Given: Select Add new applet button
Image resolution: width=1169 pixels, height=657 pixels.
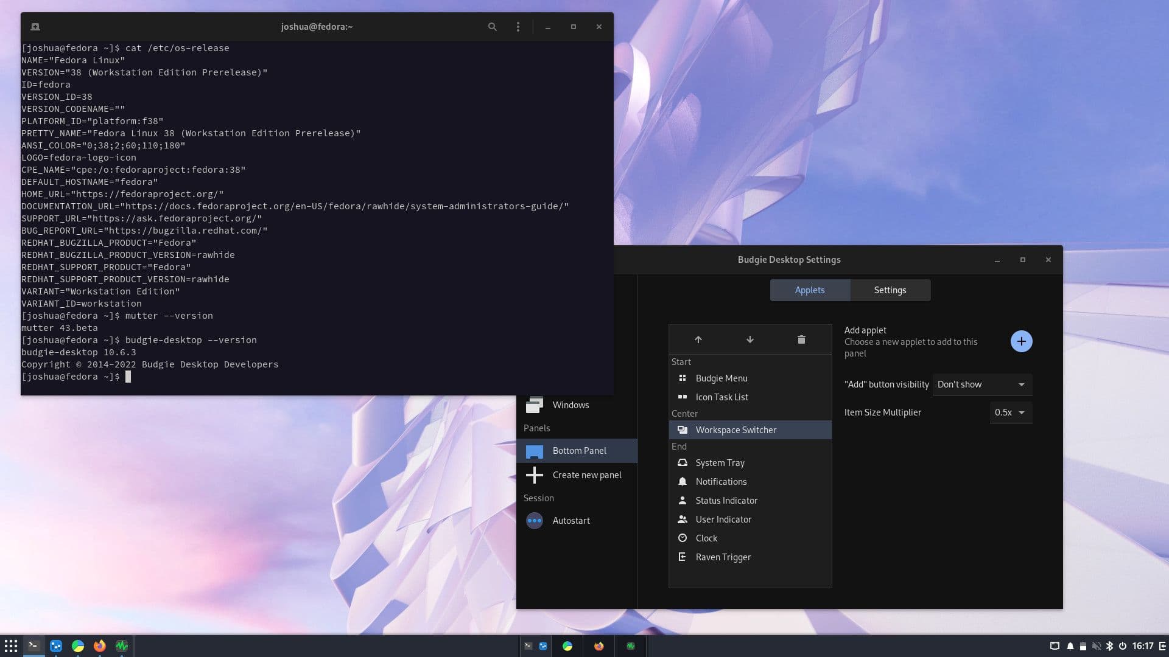Looking at the screenshot, I should pos(1020,341).
